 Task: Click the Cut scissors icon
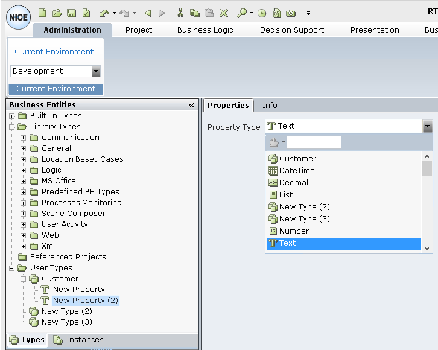(x=180, y=13)
